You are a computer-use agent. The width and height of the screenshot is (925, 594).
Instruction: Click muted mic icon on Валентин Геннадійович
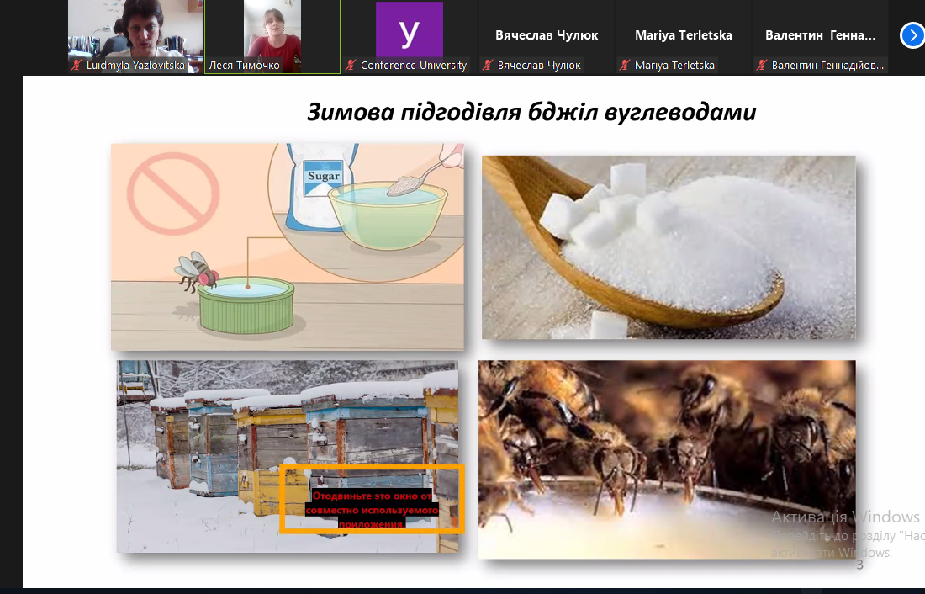pos(762,65)
